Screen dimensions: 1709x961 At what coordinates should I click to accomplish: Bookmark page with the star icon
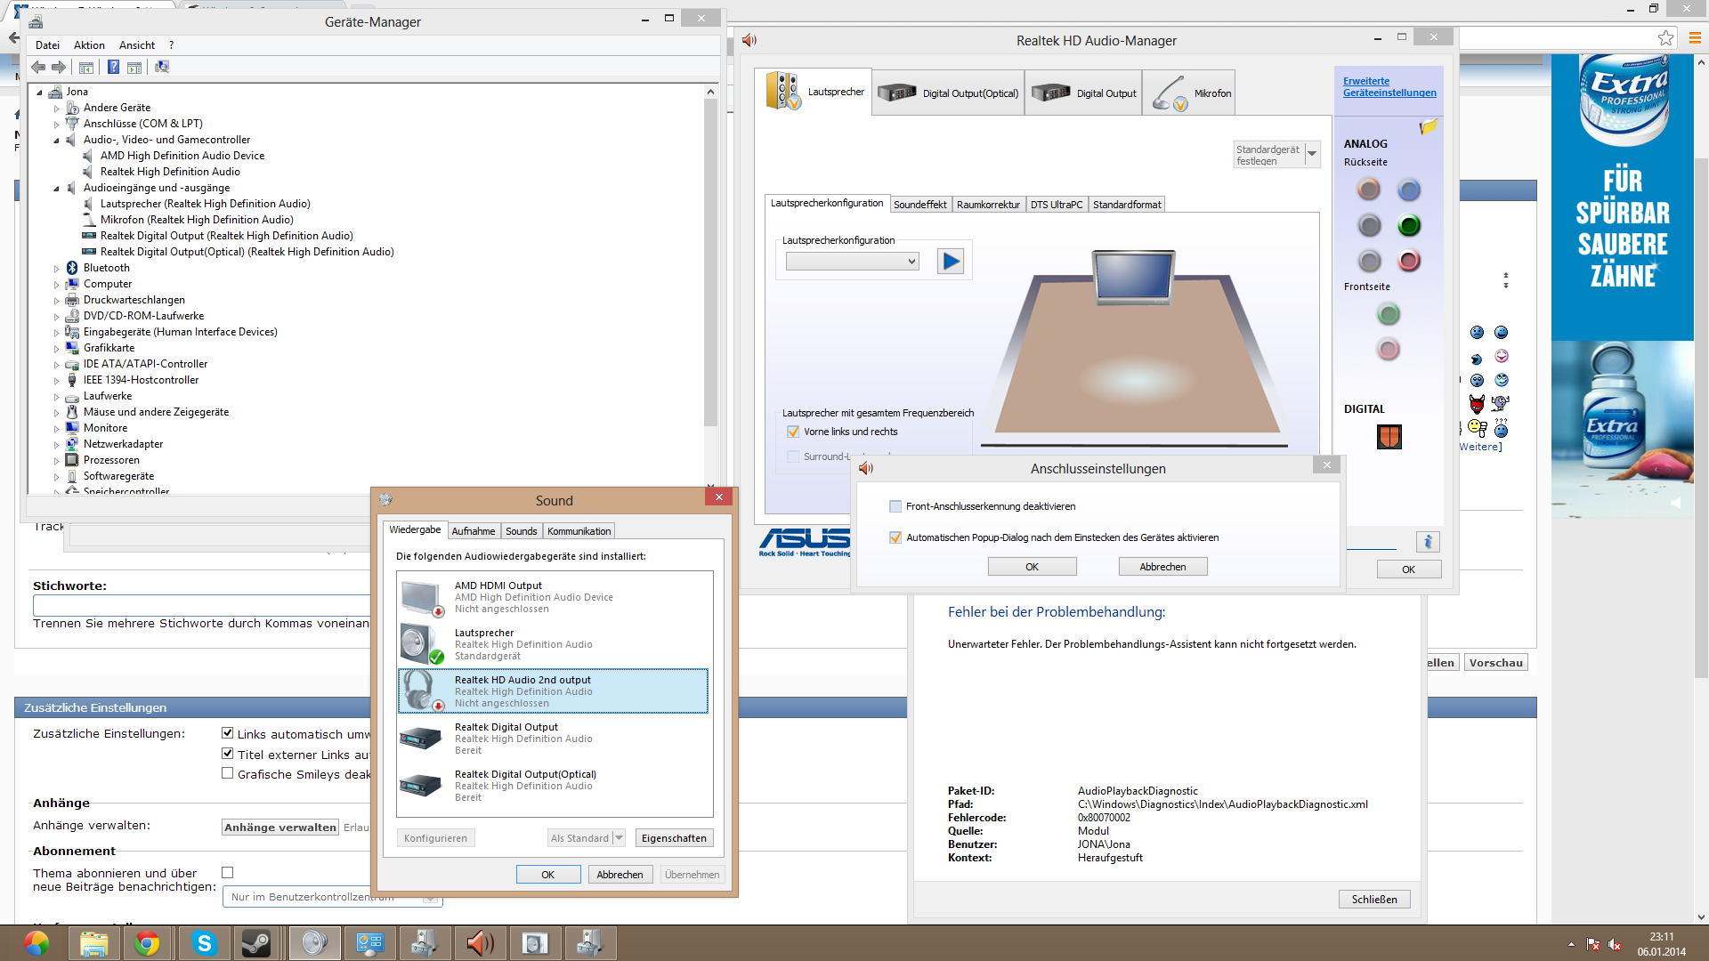(1665, 38)
